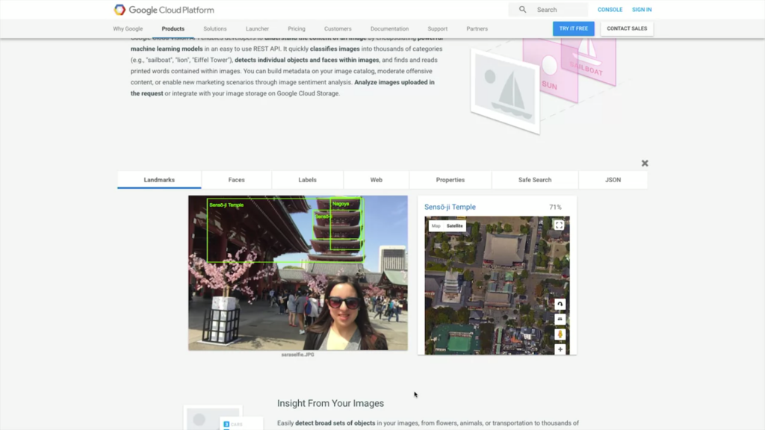Click the saraselfie.JPG file name
This screenshot has width=765, height=430.
point(297,355)
